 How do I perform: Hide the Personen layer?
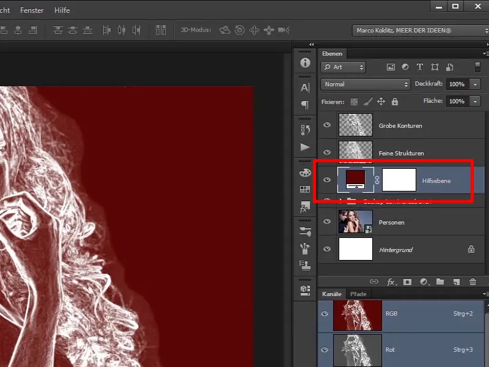[x=327, y=221]
